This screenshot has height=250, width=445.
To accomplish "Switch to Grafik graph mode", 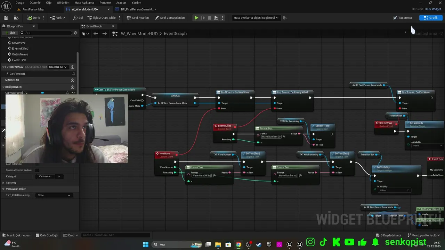I will pos(431,18).
